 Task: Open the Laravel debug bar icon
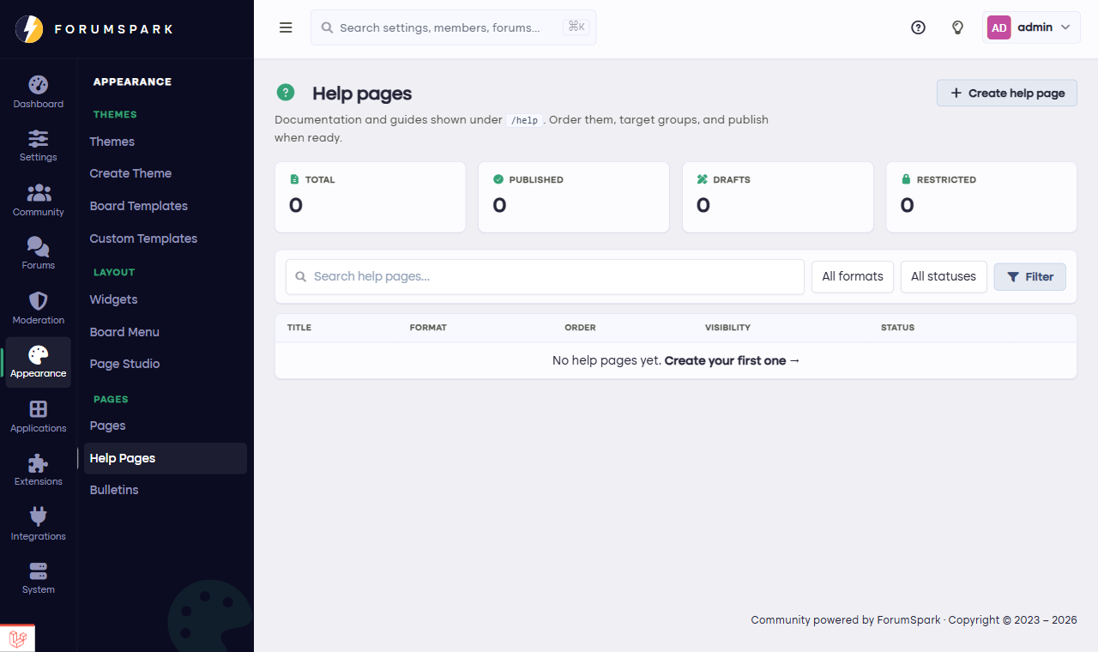(x=17, y=638)
